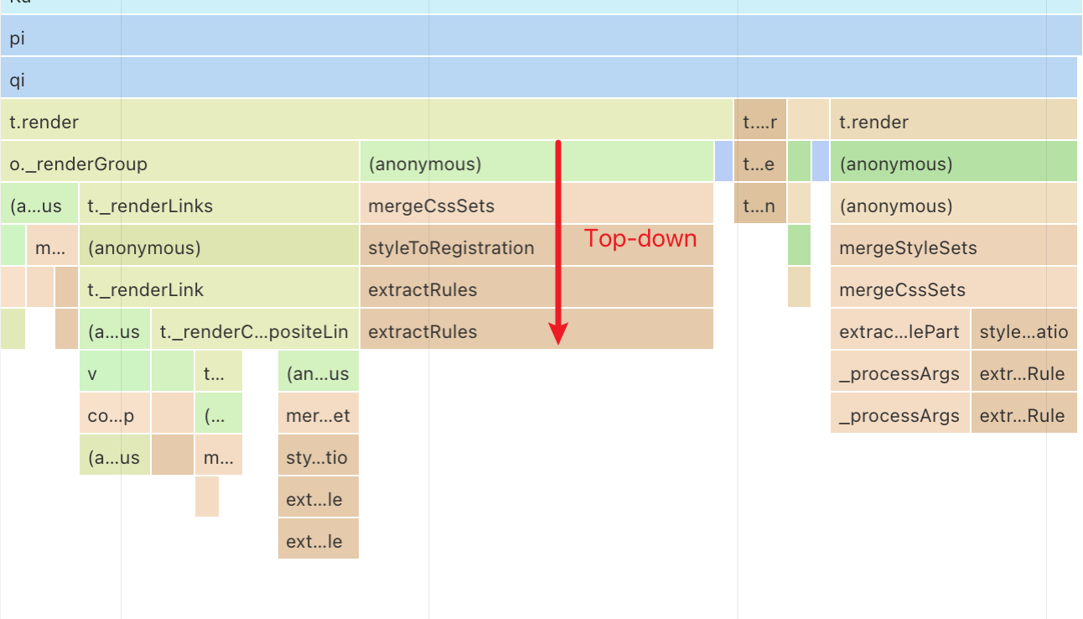
Task: Click the t....r frame
Action: (760, 119)
